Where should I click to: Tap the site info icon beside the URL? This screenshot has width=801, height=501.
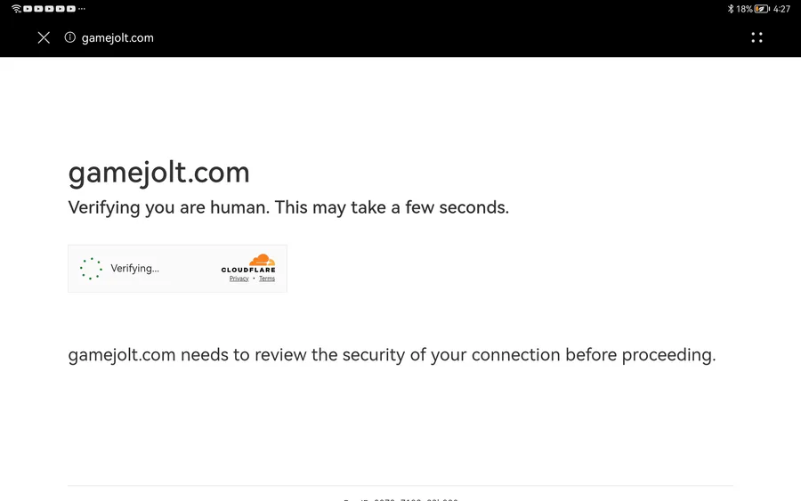pos(69,37)
